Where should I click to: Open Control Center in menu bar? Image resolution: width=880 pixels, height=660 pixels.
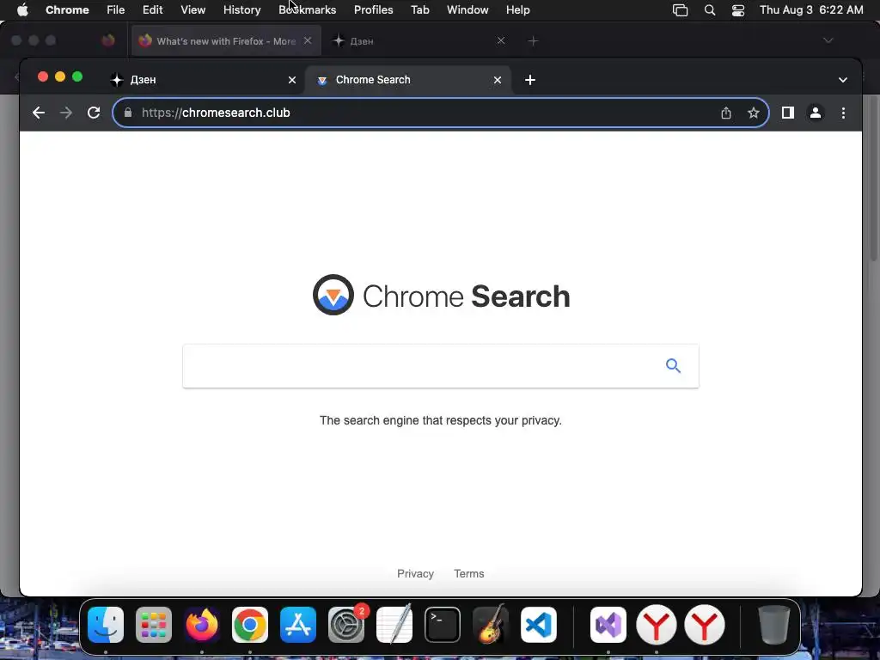point(738,10)
